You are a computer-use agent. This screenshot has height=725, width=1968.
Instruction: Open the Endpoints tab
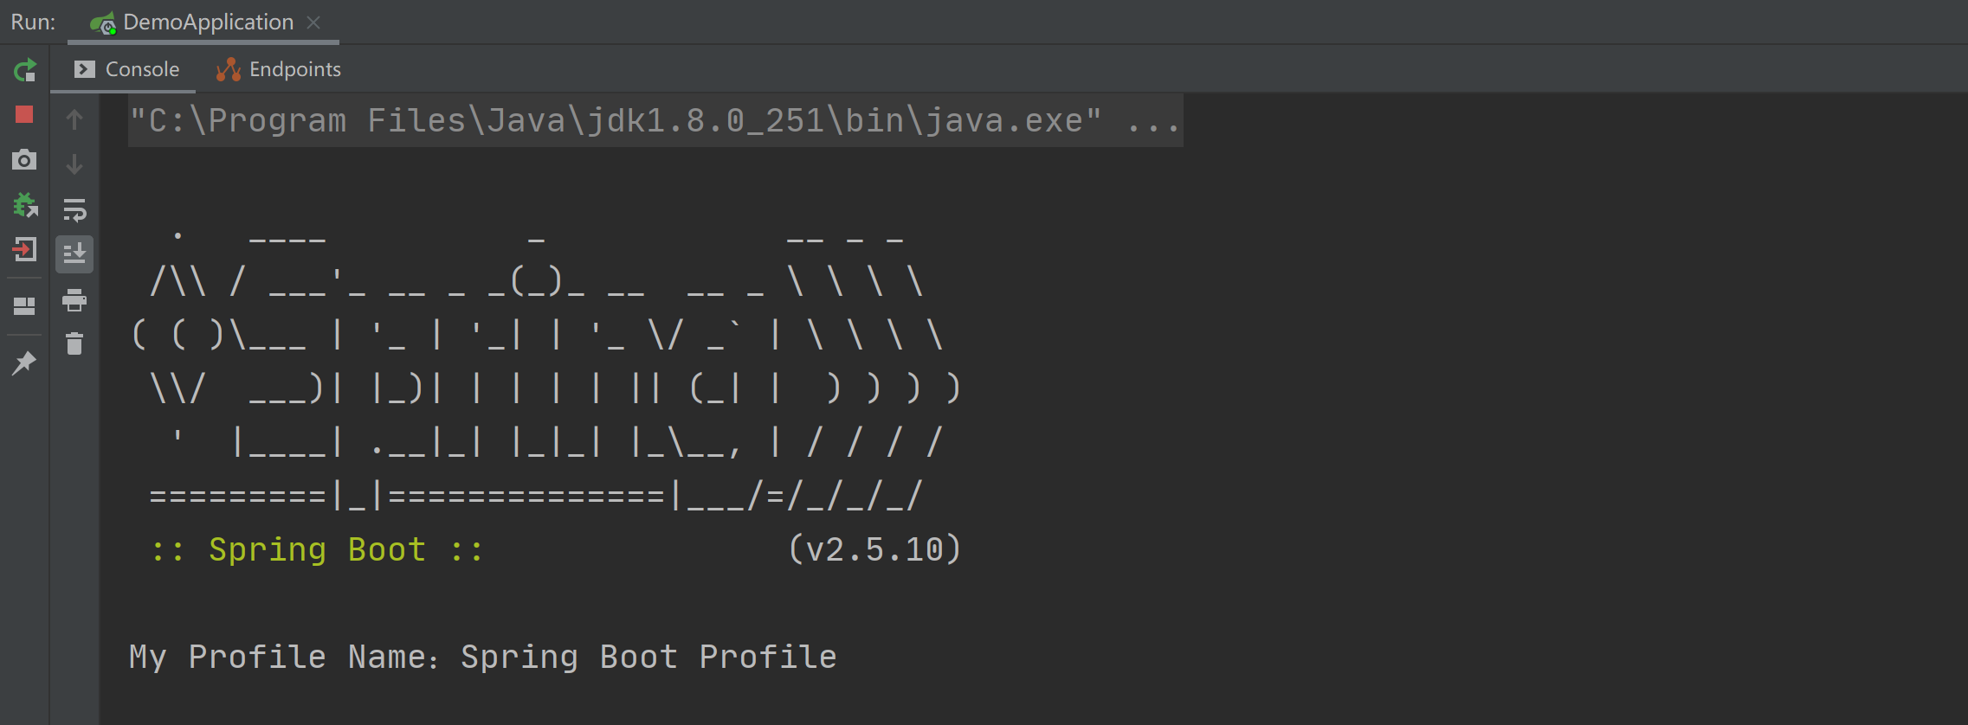pos(278,69)
